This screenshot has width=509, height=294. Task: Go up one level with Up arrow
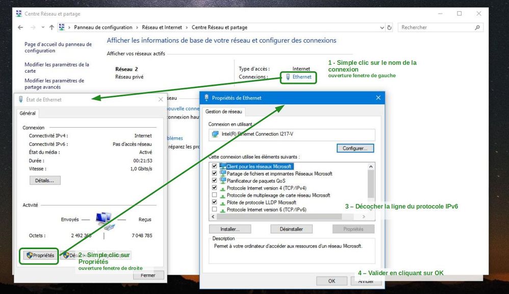coord(52,27)
